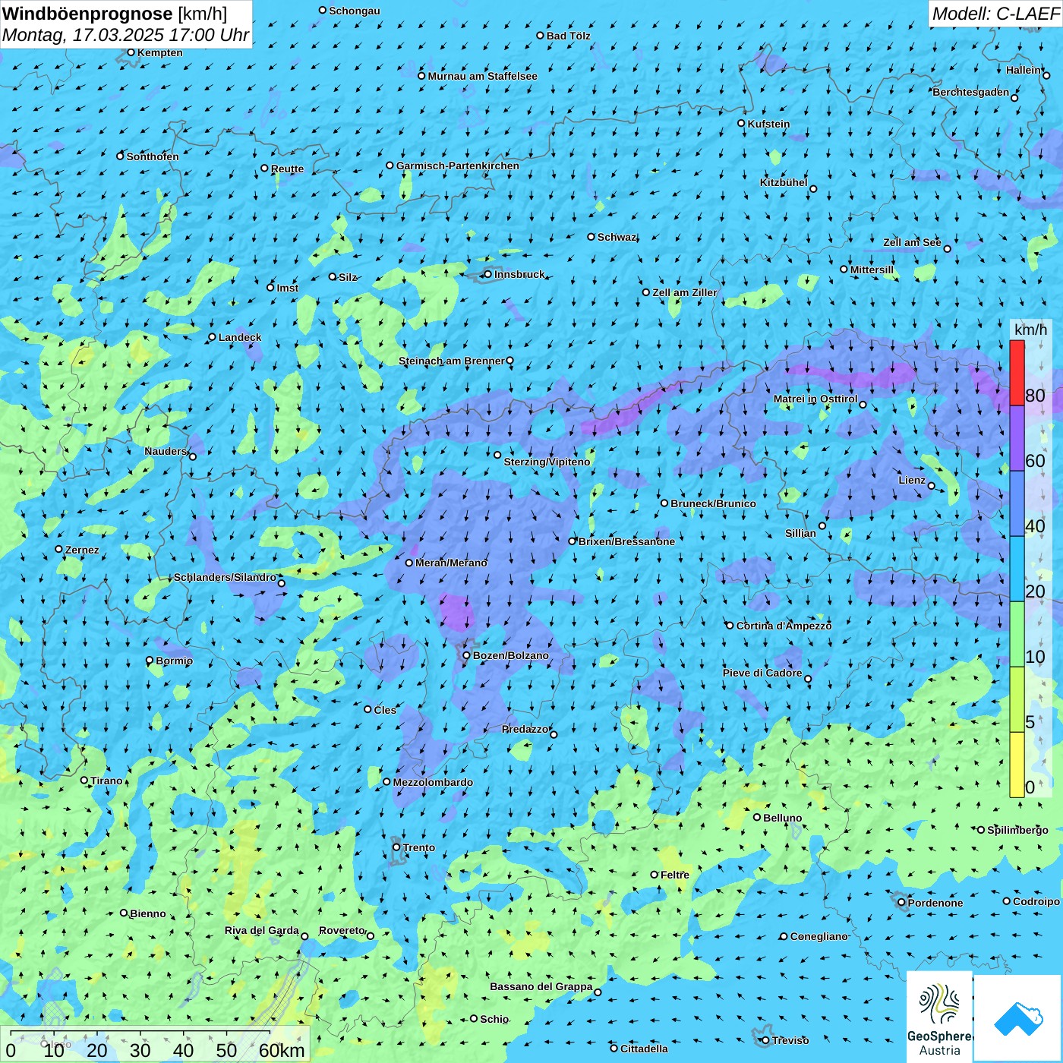Click the 'Murnau am Staffelsee' label
The height and width of the screenshot is (1063, 1063).
482,76
